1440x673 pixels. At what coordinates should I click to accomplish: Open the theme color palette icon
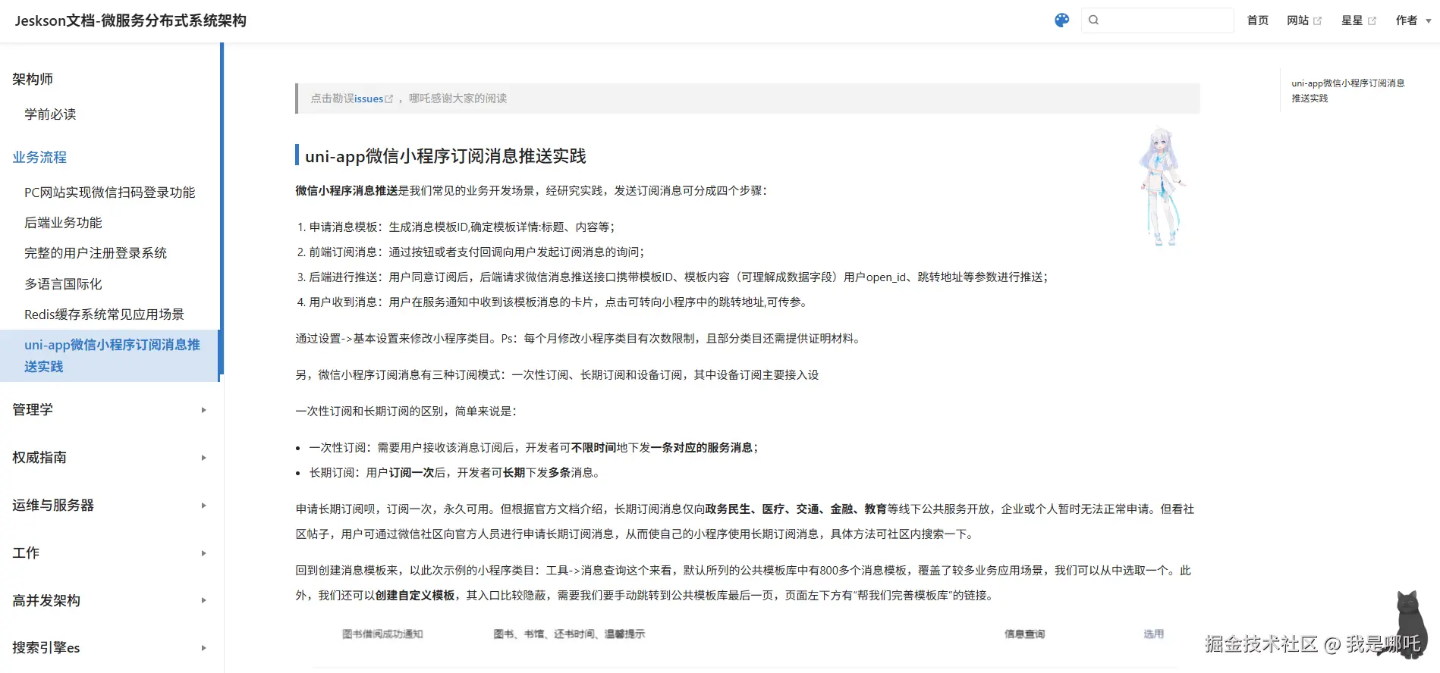coord(1062,20)
